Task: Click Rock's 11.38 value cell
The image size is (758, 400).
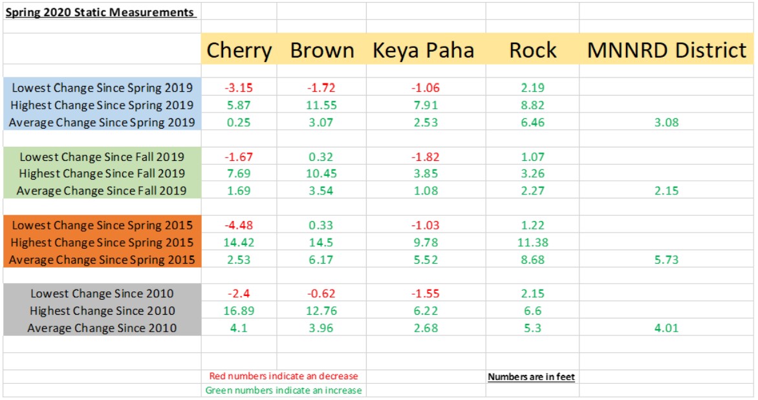Action: tap(532, 242)
